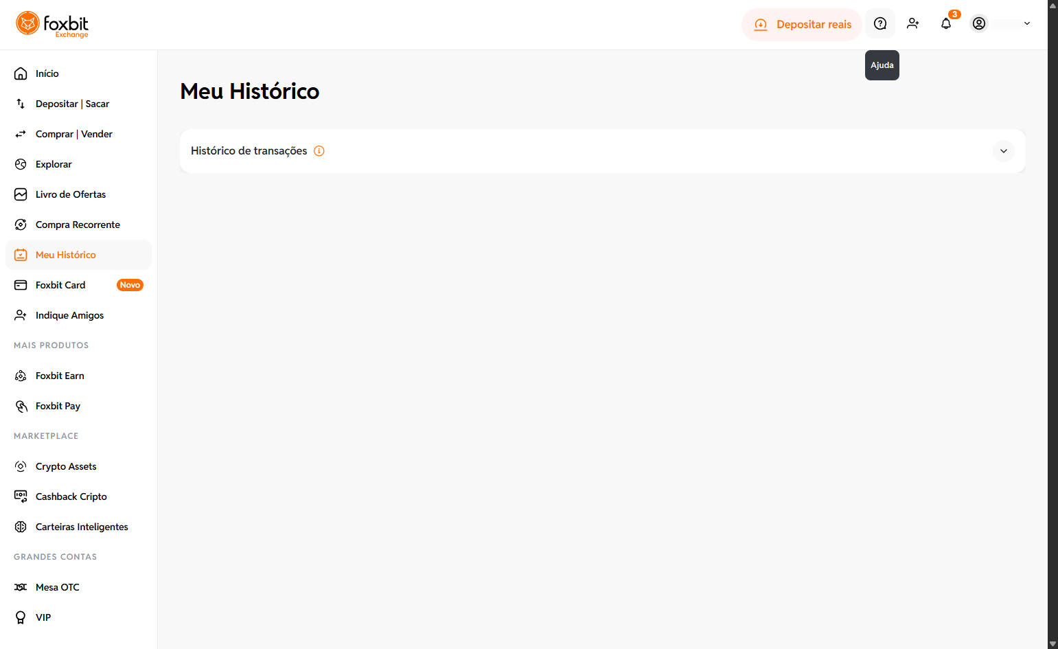Screen dimensions: 1058x649
Task: Expand the Histórico de transações chevron
Action: 1004,151
